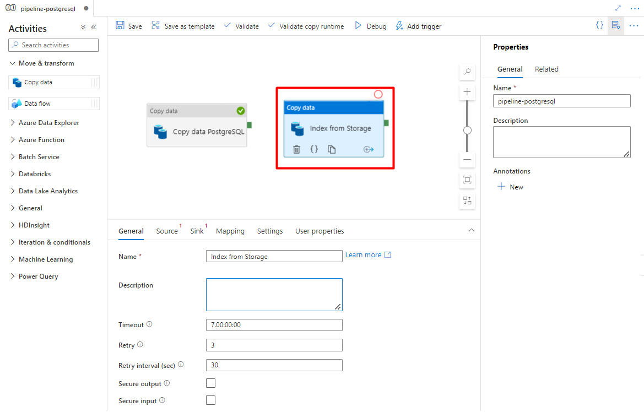Zoom in on the canvas
The width and height of the screenshot is (644, 412).
click(467, 92)
